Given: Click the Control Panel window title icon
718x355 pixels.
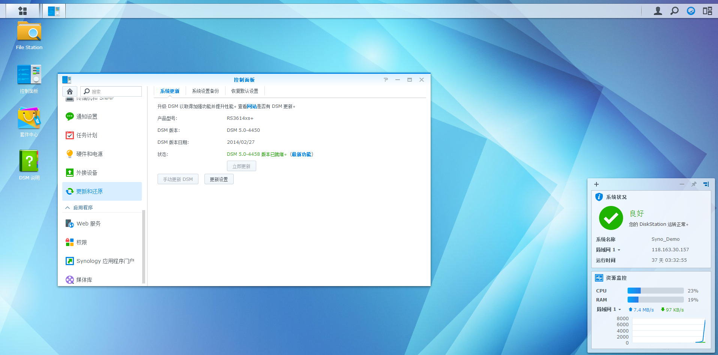Looking at the screenshot, I should (x=67, y=79).
